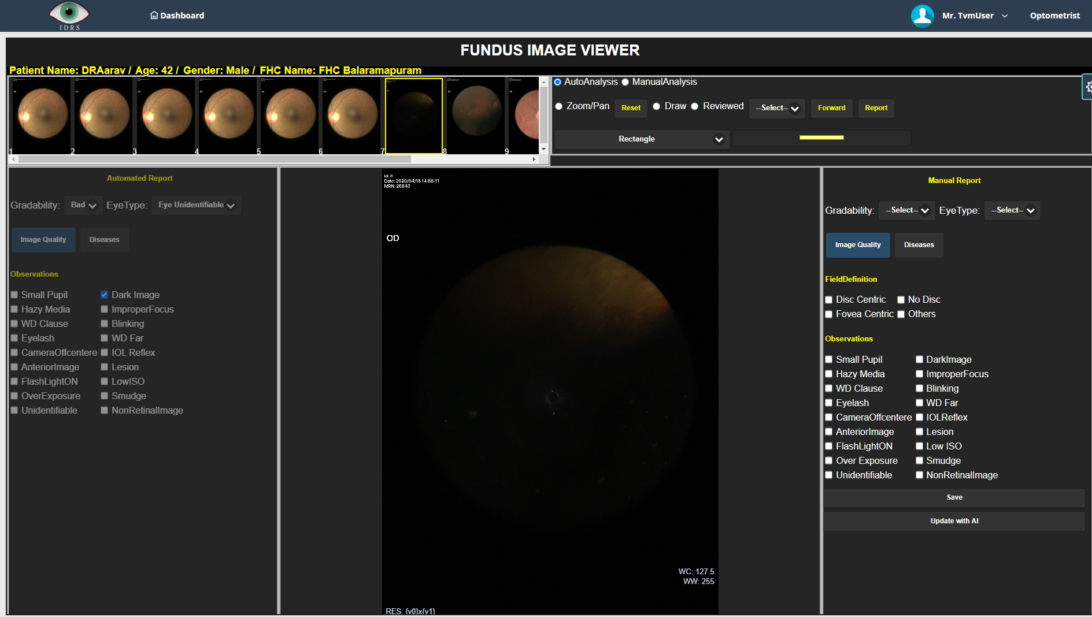Click left arrow of thumbnail scrollbar
1092x617 pixels.
point(13,159)
